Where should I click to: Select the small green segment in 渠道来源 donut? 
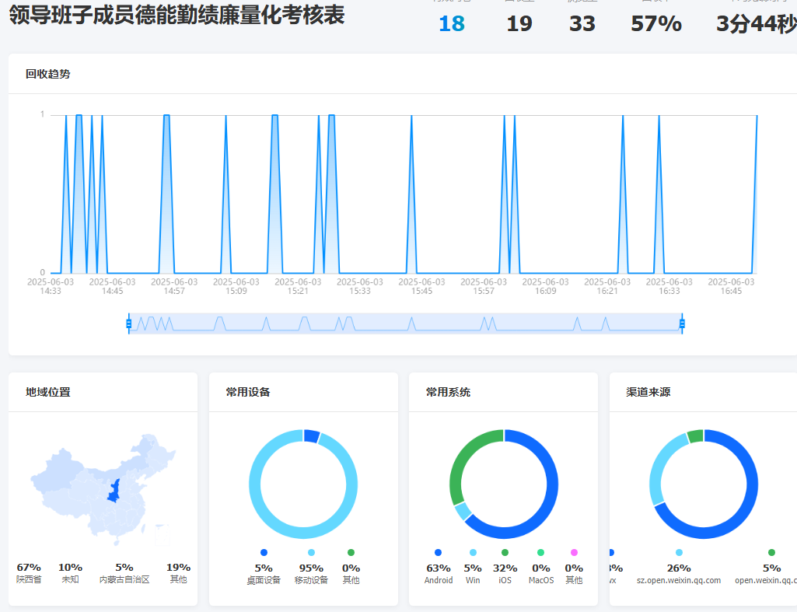click(x=695, y=436)
